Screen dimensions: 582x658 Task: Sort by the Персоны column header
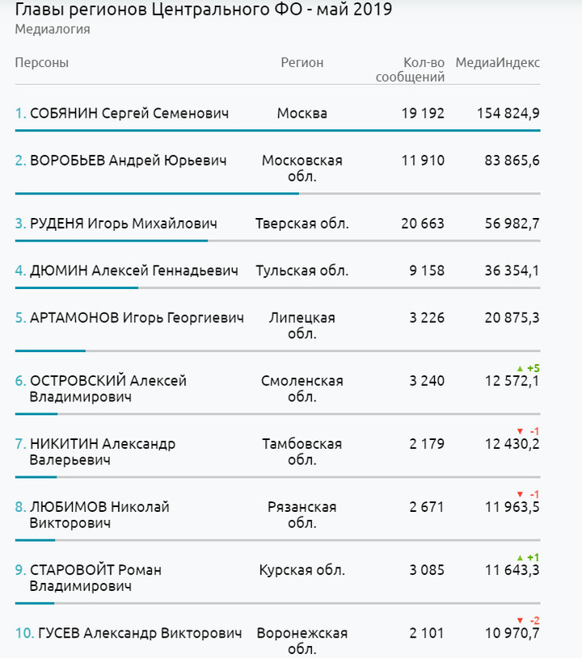pyautogui.click(x=42, y=63)
